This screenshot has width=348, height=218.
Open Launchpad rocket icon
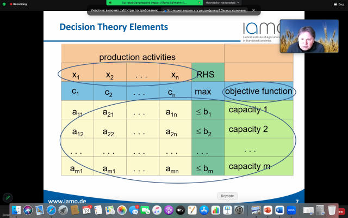[63, 210]
